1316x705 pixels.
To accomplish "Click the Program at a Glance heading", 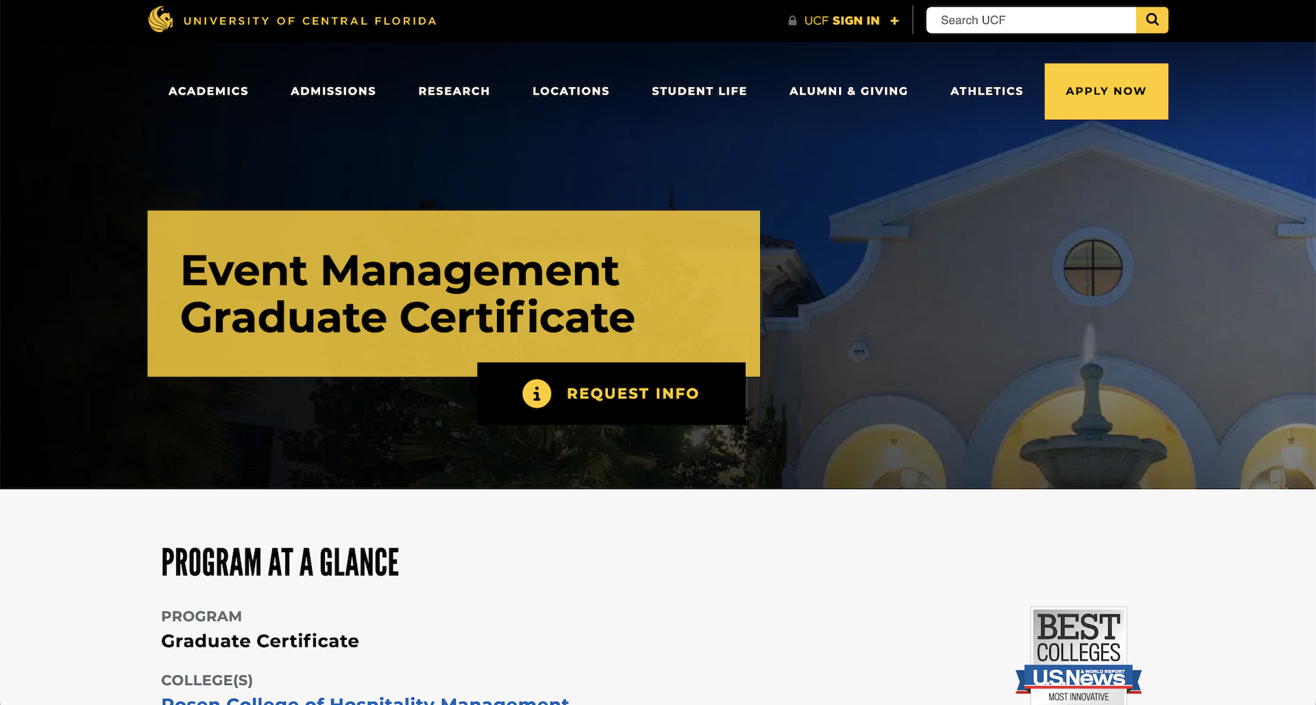I will click(280, 562).
